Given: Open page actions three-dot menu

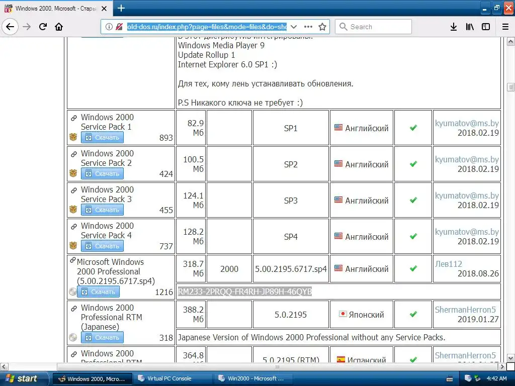Looking at the screenshot, I should (x=308, y=27).
